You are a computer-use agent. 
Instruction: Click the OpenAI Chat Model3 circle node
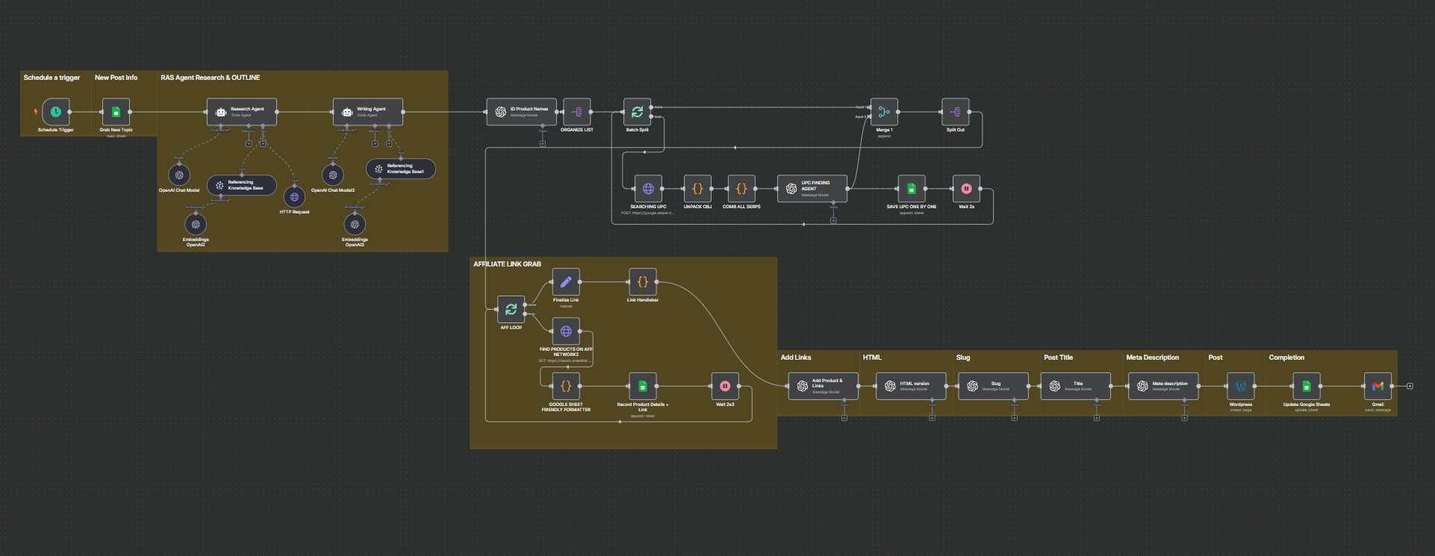pos(333,175)
